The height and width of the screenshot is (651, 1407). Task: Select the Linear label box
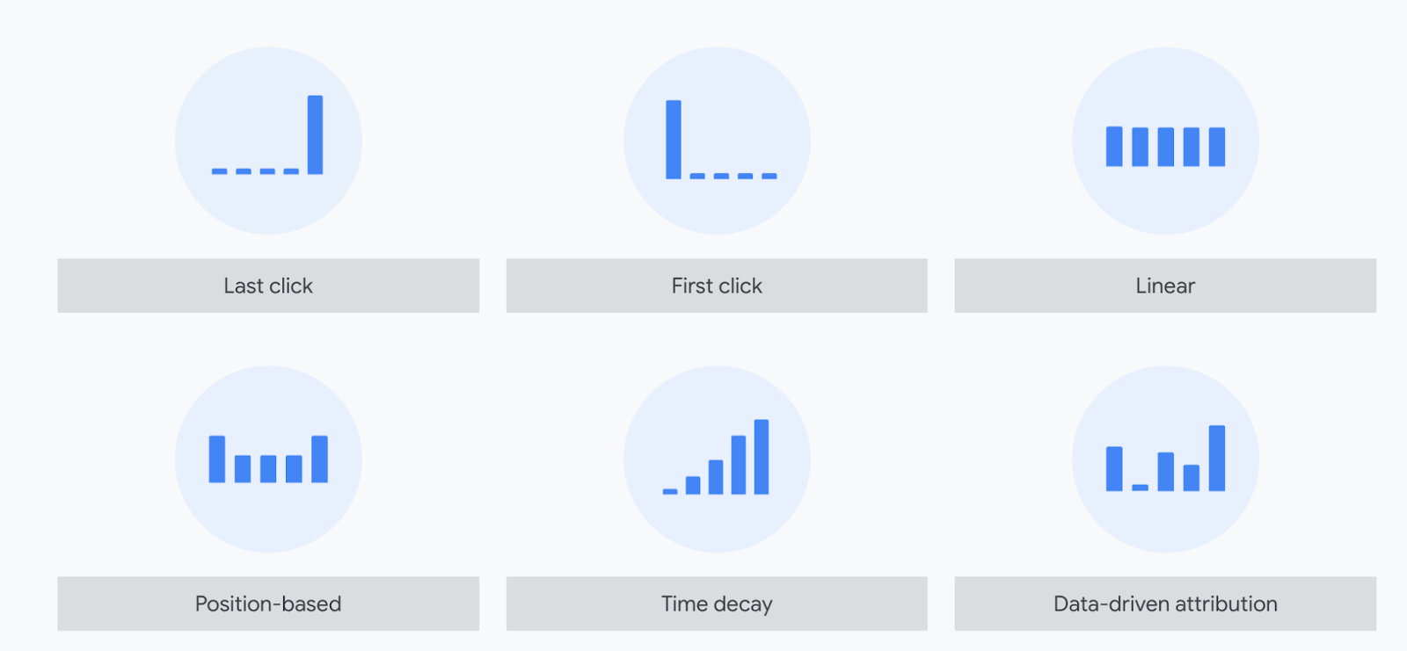tap(1165, 286)
